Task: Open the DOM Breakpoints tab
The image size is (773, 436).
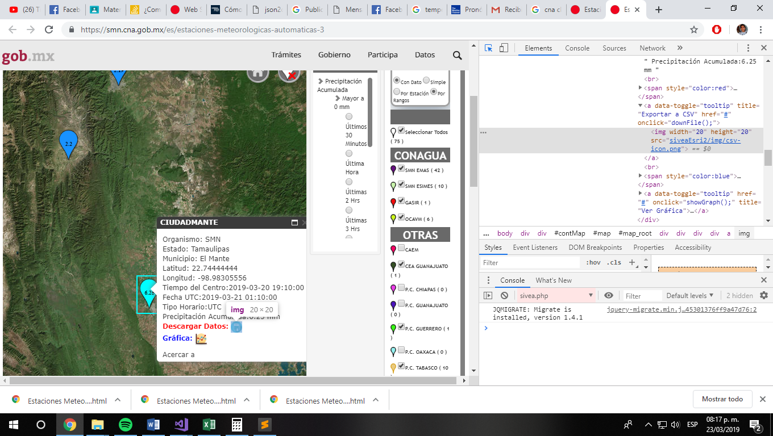Action: tap(596, 248)
